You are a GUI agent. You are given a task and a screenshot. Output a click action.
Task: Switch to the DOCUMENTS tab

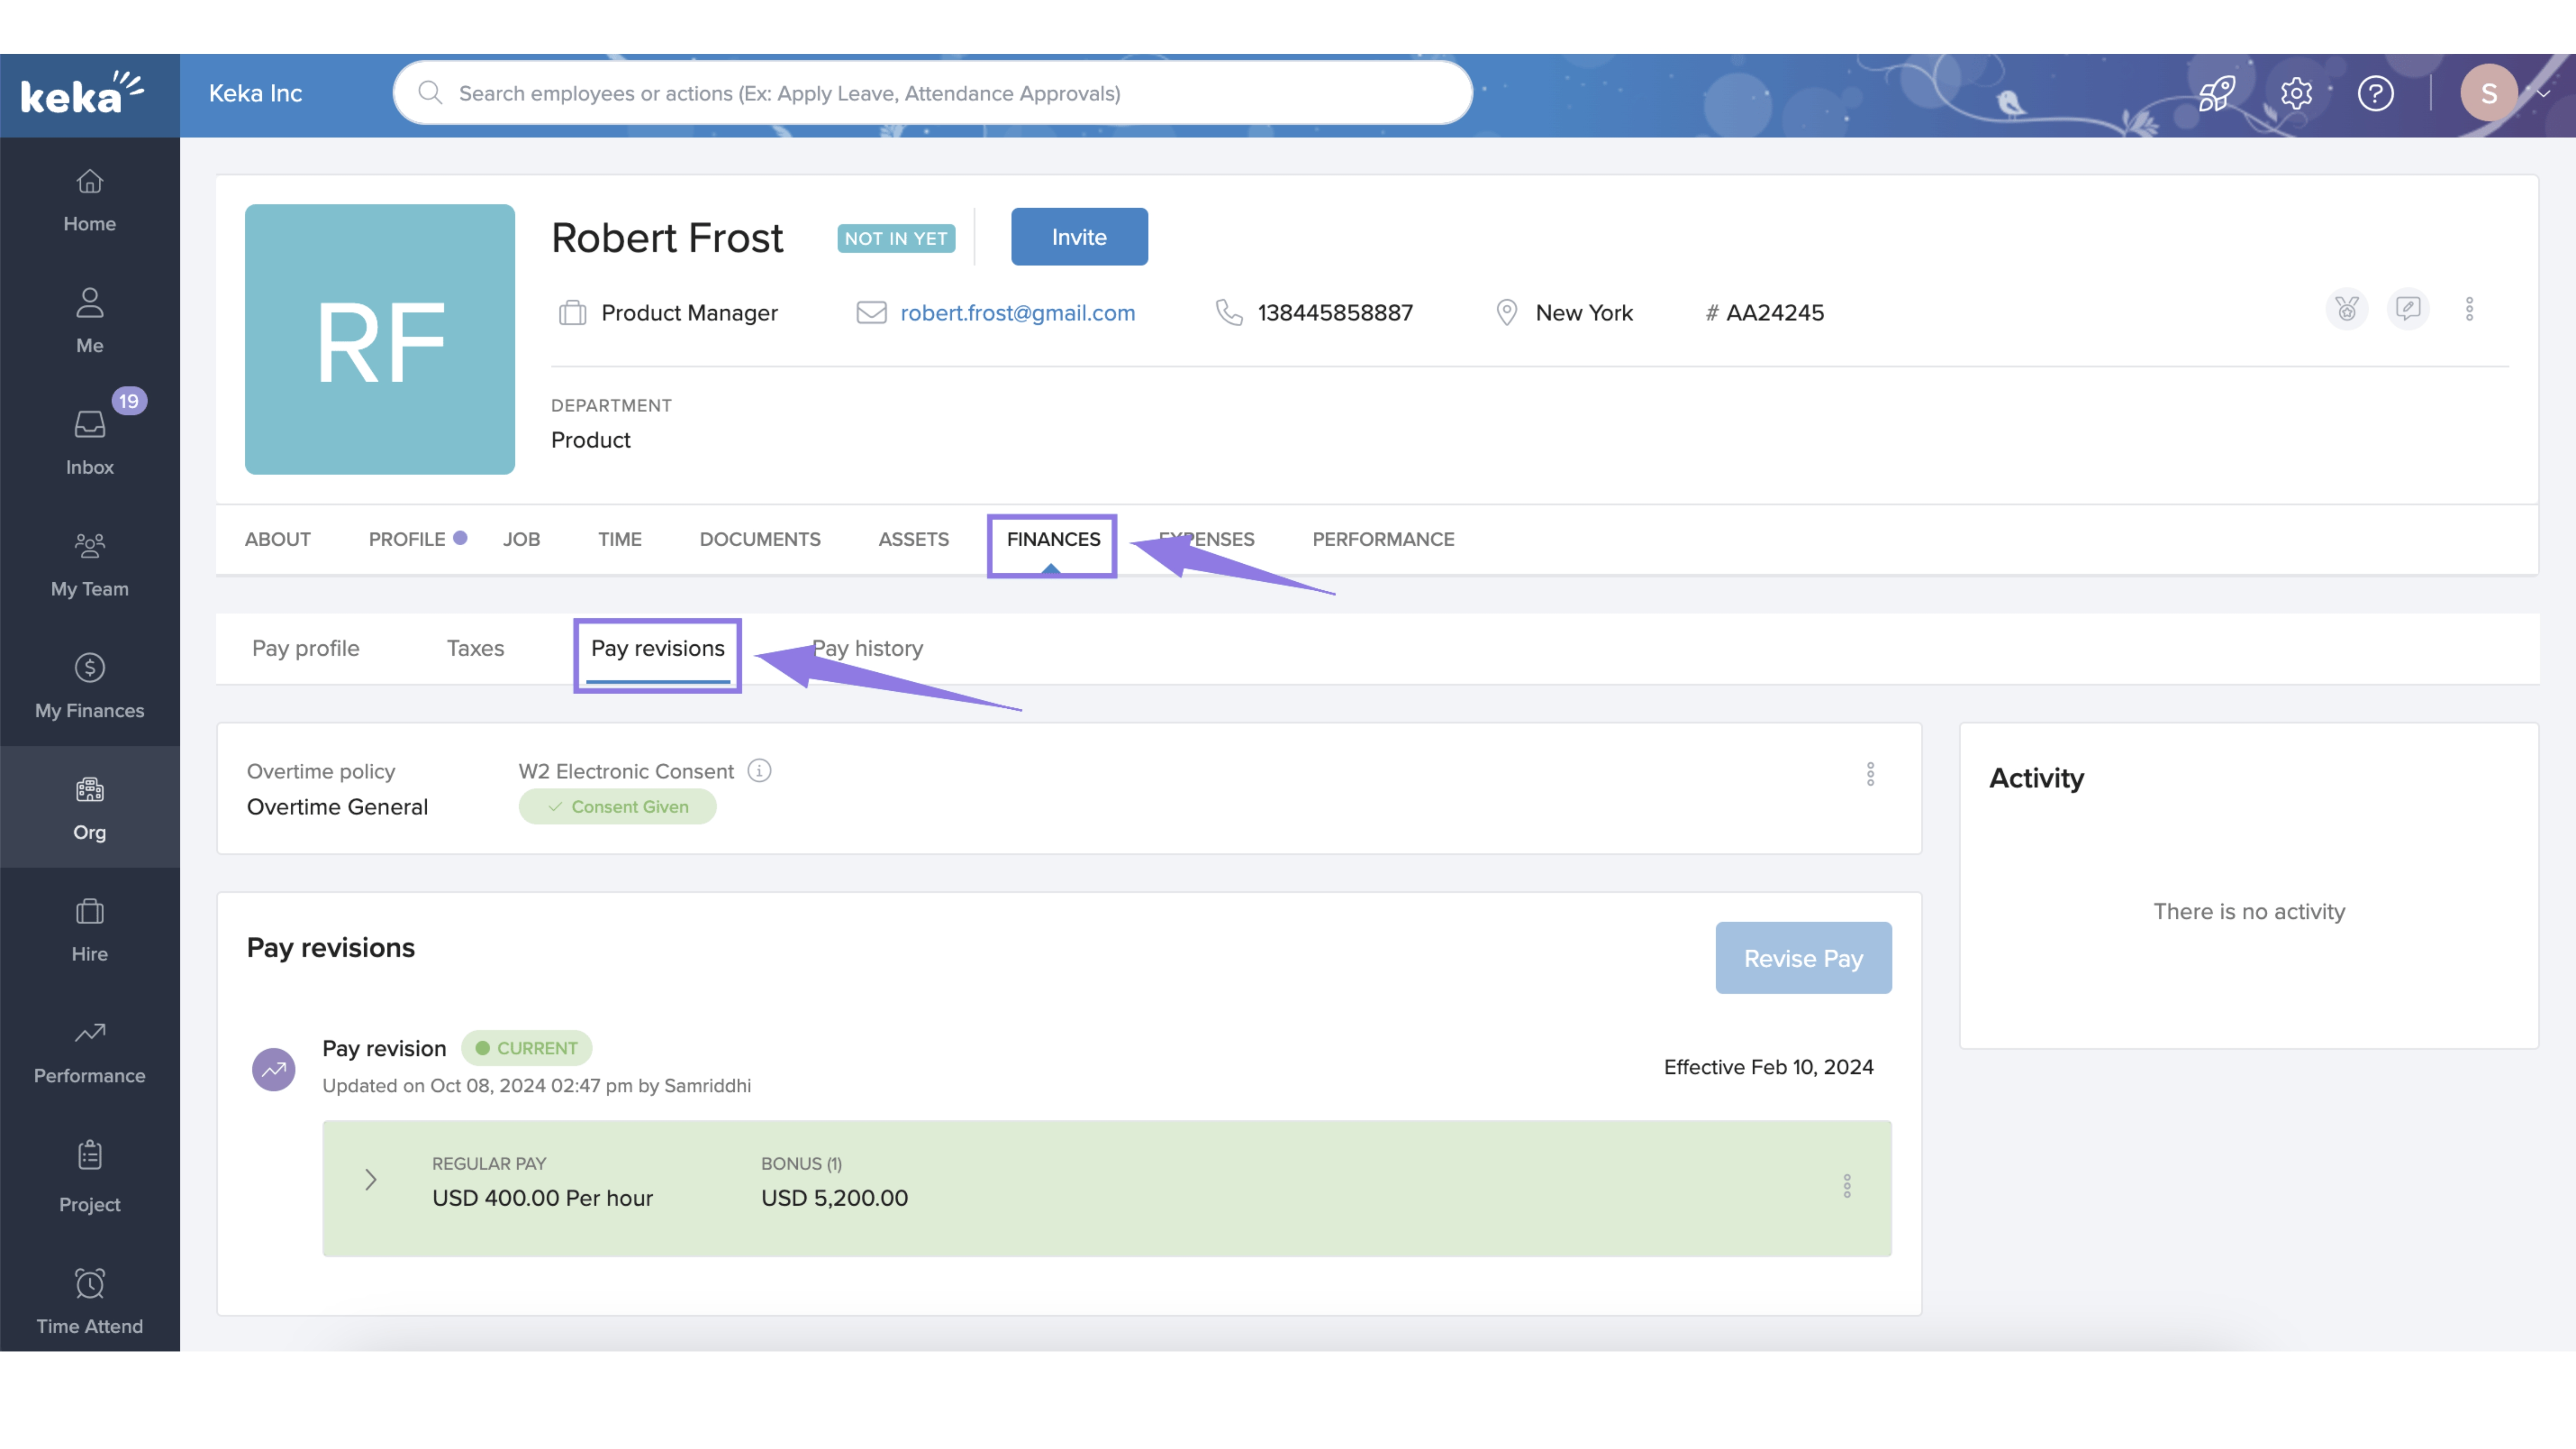click(759, 539)
